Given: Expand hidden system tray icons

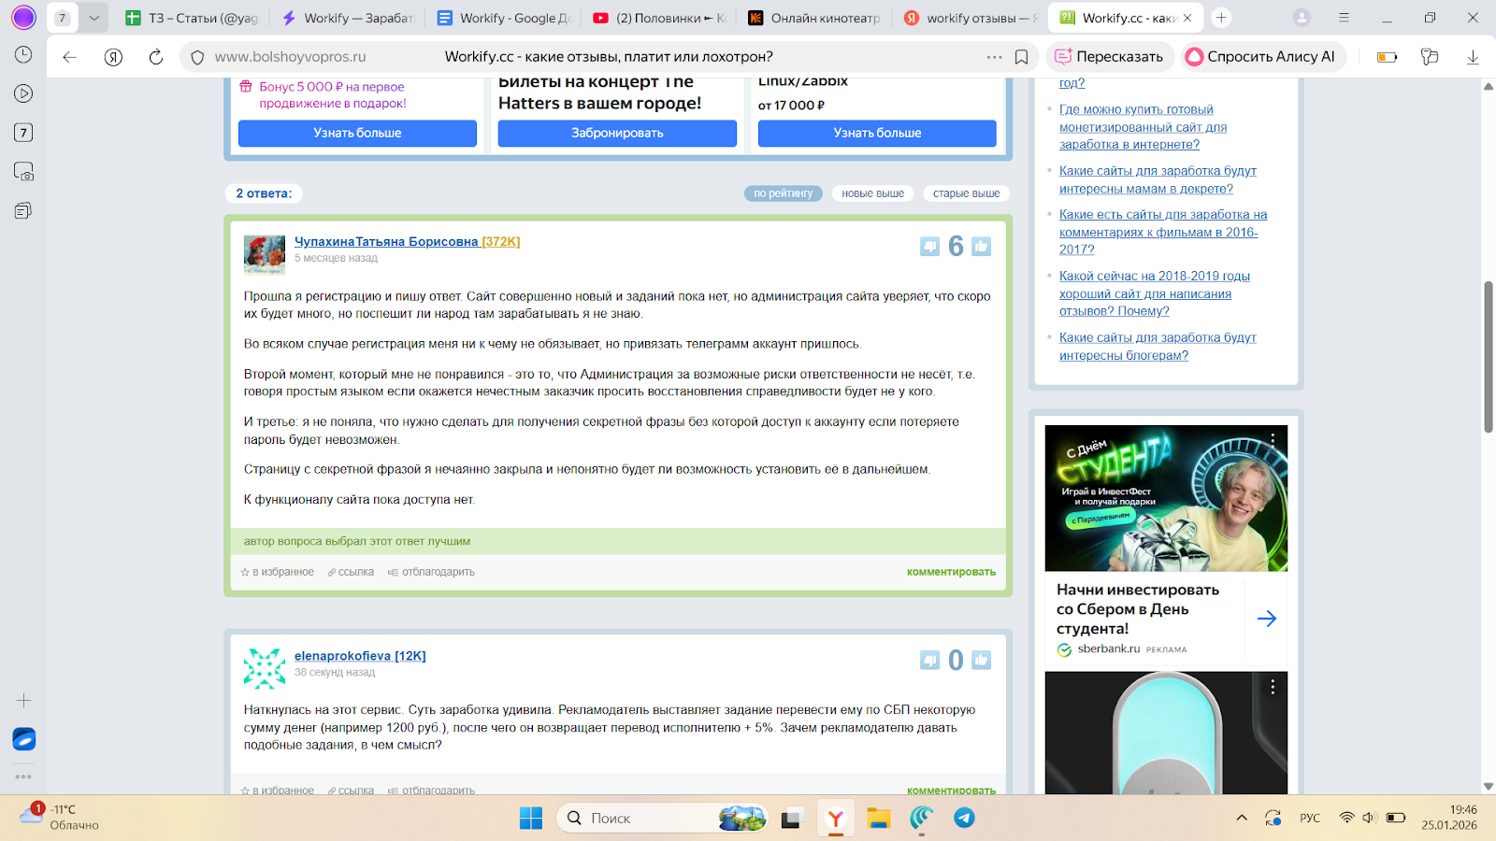Looking at the screenshot, I should (x=1242, y=819).
